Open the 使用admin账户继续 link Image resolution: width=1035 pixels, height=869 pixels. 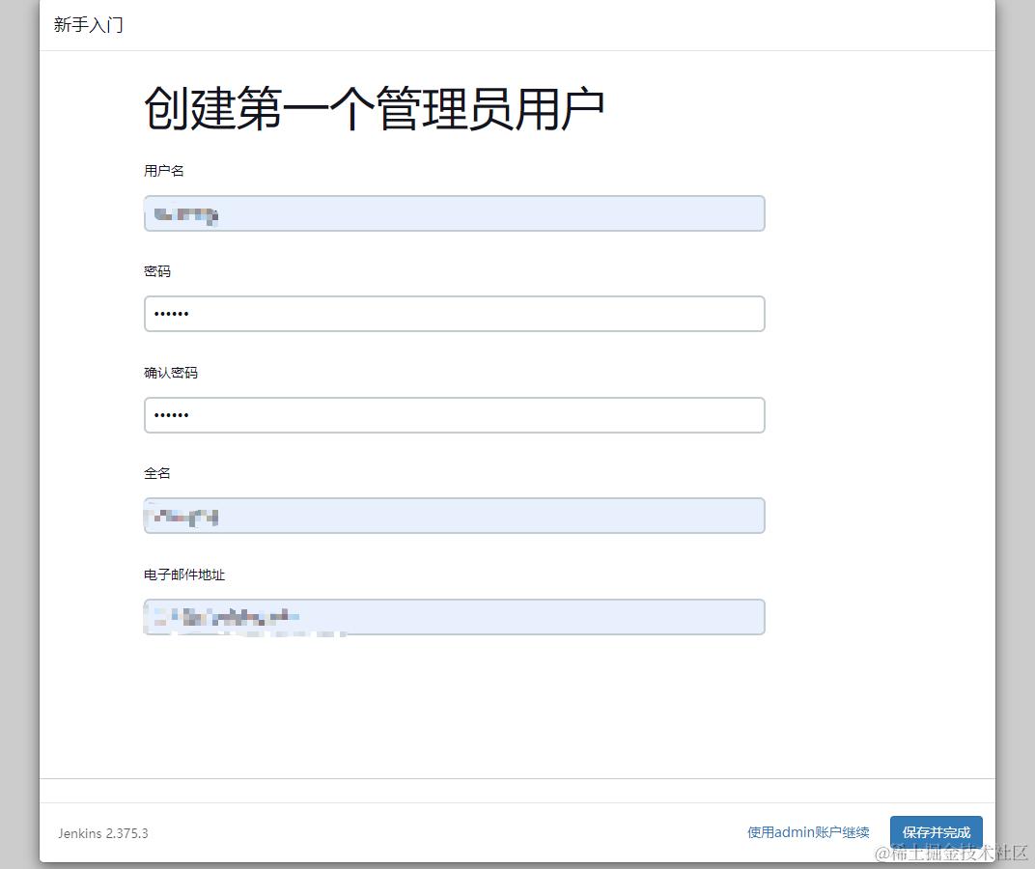(807, 831)
